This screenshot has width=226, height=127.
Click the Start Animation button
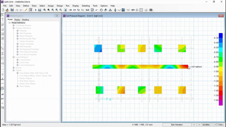click(177, 125)
